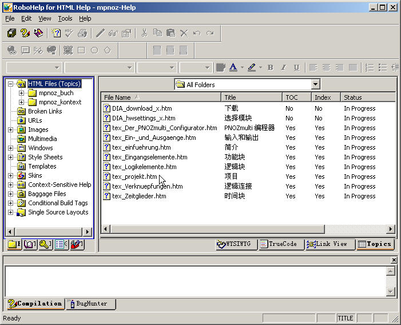Click the binoculars Find icon
Viewport: 401px width, 325px height.
tap(113, 33)
